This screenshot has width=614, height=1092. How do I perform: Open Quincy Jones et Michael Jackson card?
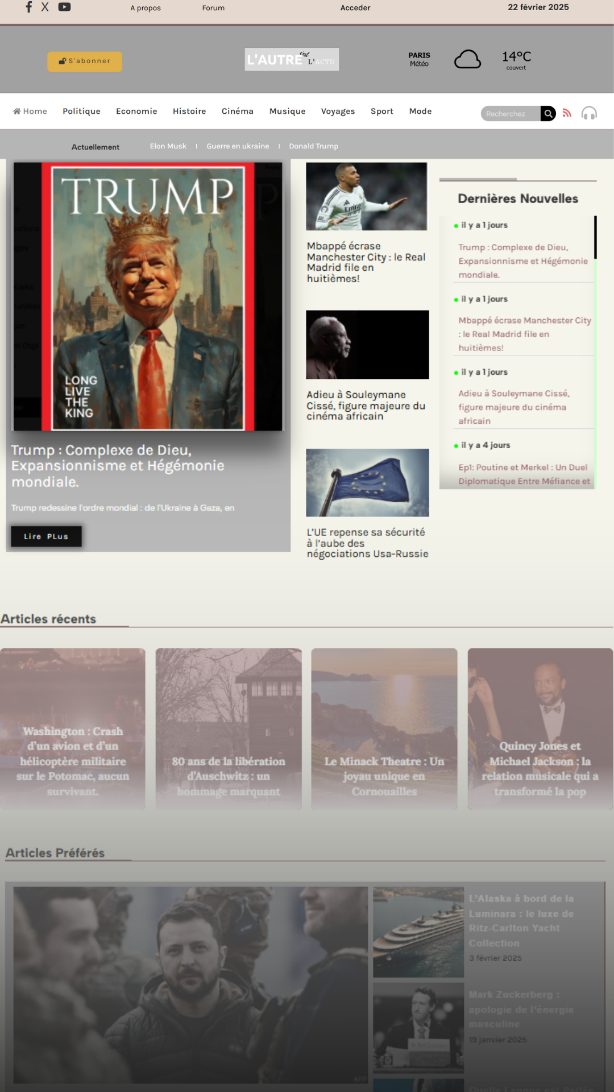pos(540,729)
